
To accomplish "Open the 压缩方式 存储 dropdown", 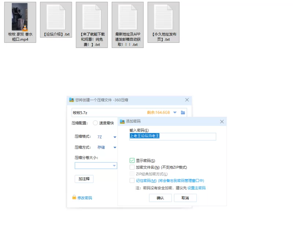I will [x=115, y=147].
